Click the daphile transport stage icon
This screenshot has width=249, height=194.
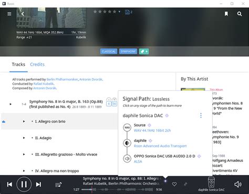click(x=127, y=143)
